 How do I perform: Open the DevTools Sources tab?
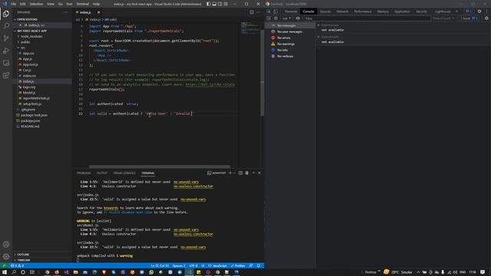point(325,11)
